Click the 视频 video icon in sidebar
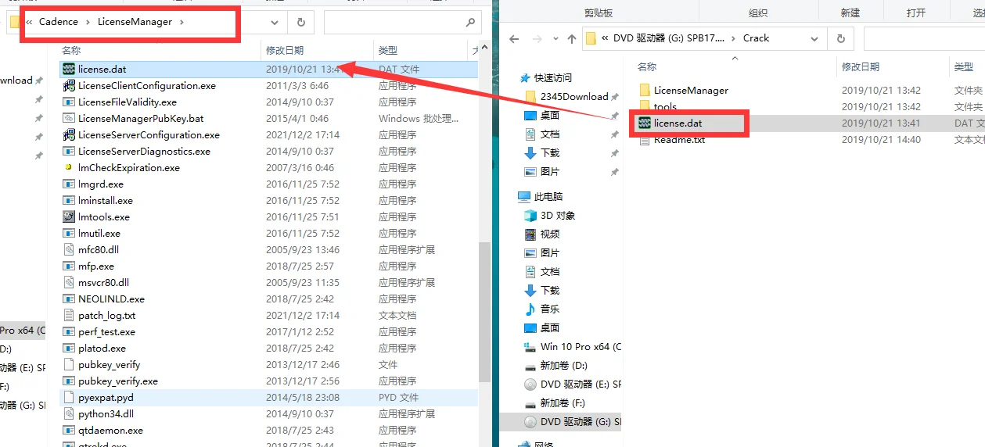 (x=530, y=234)
